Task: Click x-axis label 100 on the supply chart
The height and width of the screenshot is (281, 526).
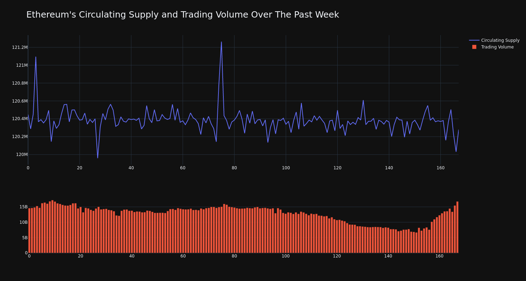Action: [286, 168]
